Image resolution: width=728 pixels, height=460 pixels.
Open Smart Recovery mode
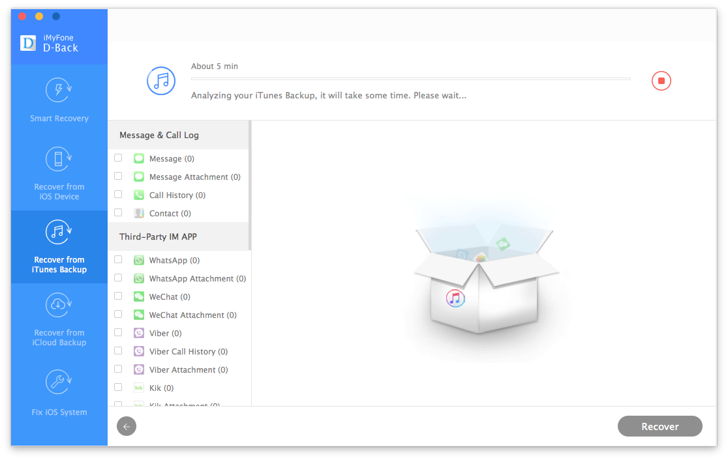[59, 99]
